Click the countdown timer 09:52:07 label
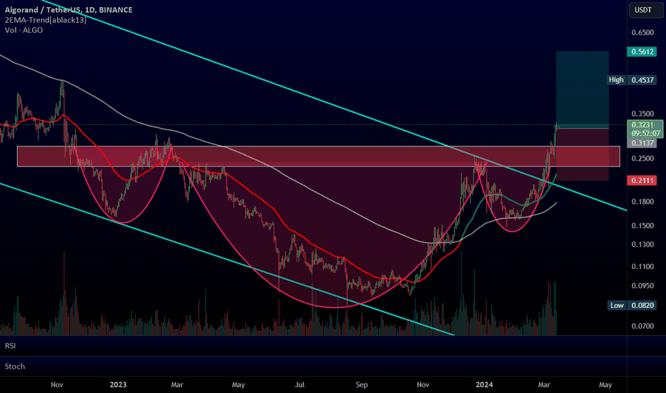The height and width of the screenshot is (393, 666). click(645, 134)
